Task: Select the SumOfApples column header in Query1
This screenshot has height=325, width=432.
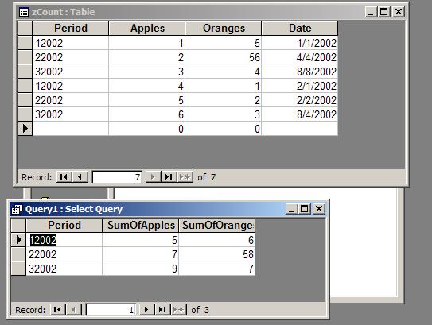Action: (x=141, y=226)
